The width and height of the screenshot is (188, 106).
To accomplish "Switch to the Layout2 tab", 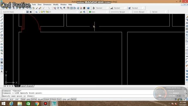I will (x=31, y=86).
